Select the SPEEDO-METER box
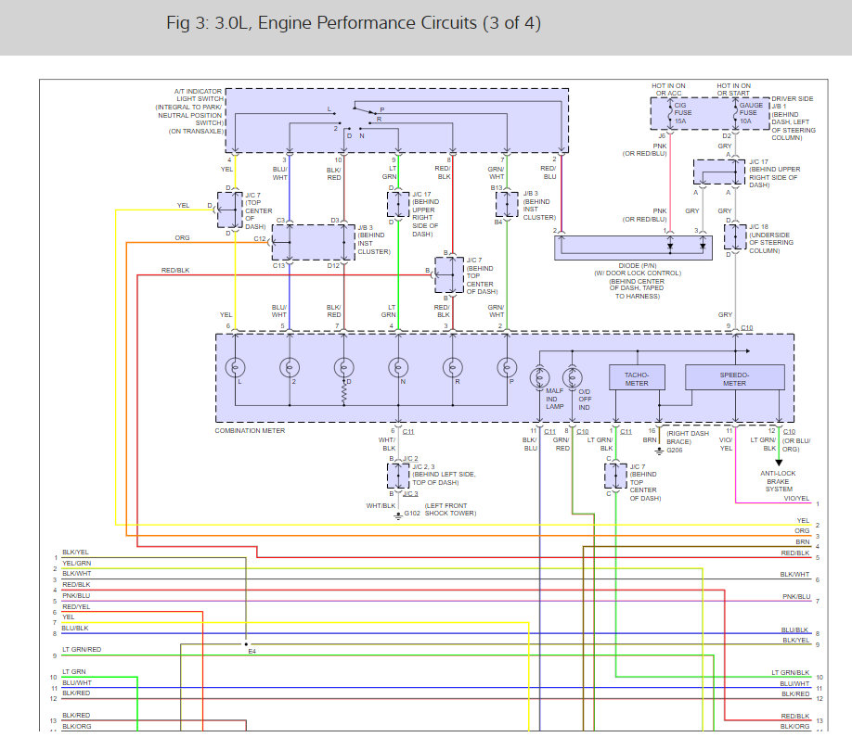The image size is (852, 750). point(735,377)
